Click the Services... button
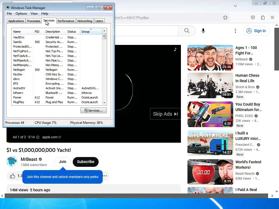The image size is (279, 209). point(93,110)
